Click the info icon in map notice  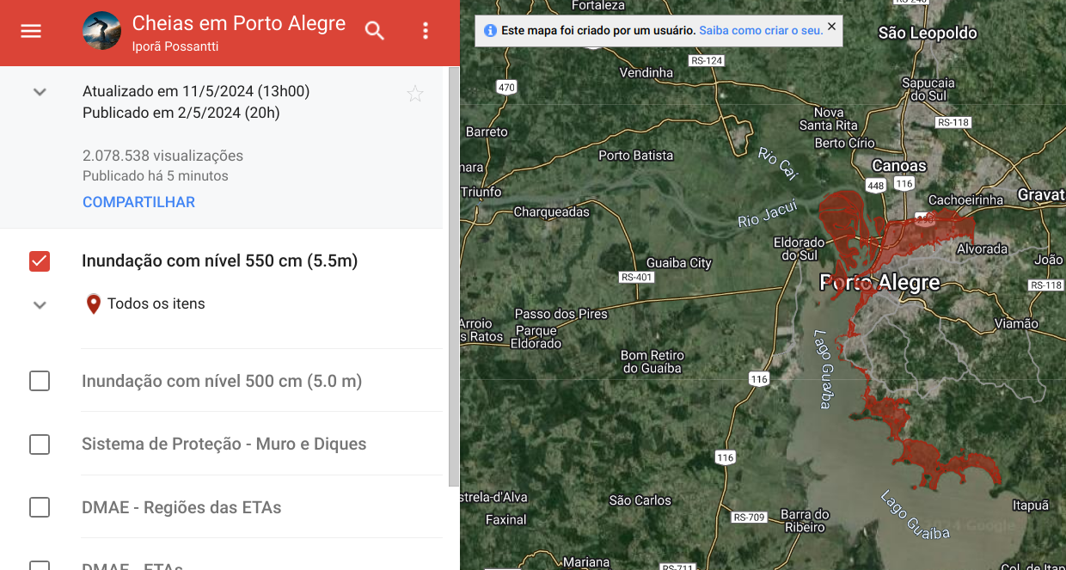point(490,30)
